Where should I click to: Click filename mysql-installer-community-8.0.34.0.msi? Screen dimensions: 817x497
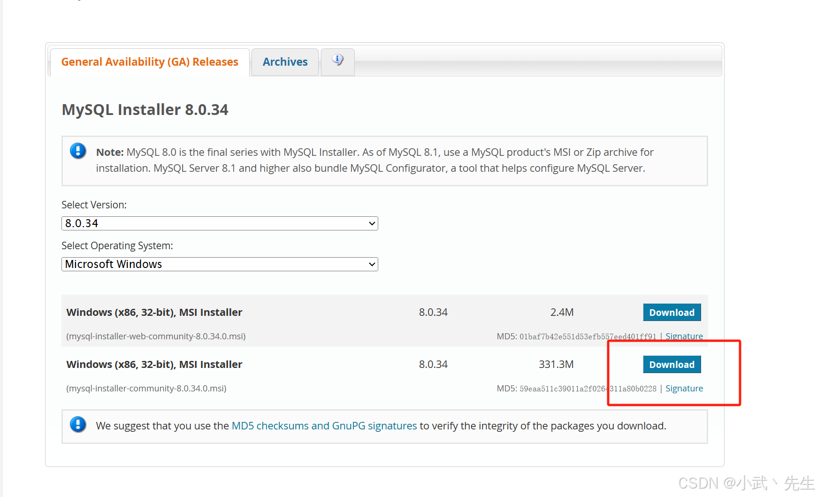(x=146, y=389)
